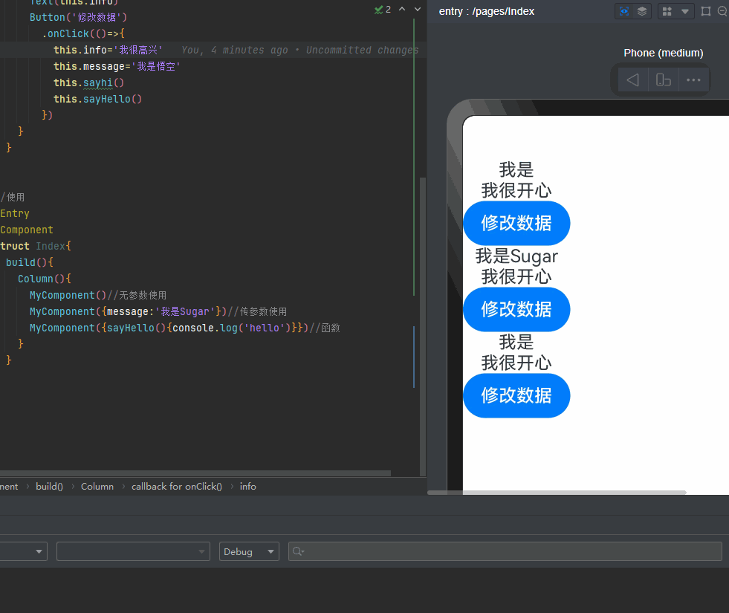Click the Component decorator line
Screen dimensions: 729x613
(x=27, y=230)
